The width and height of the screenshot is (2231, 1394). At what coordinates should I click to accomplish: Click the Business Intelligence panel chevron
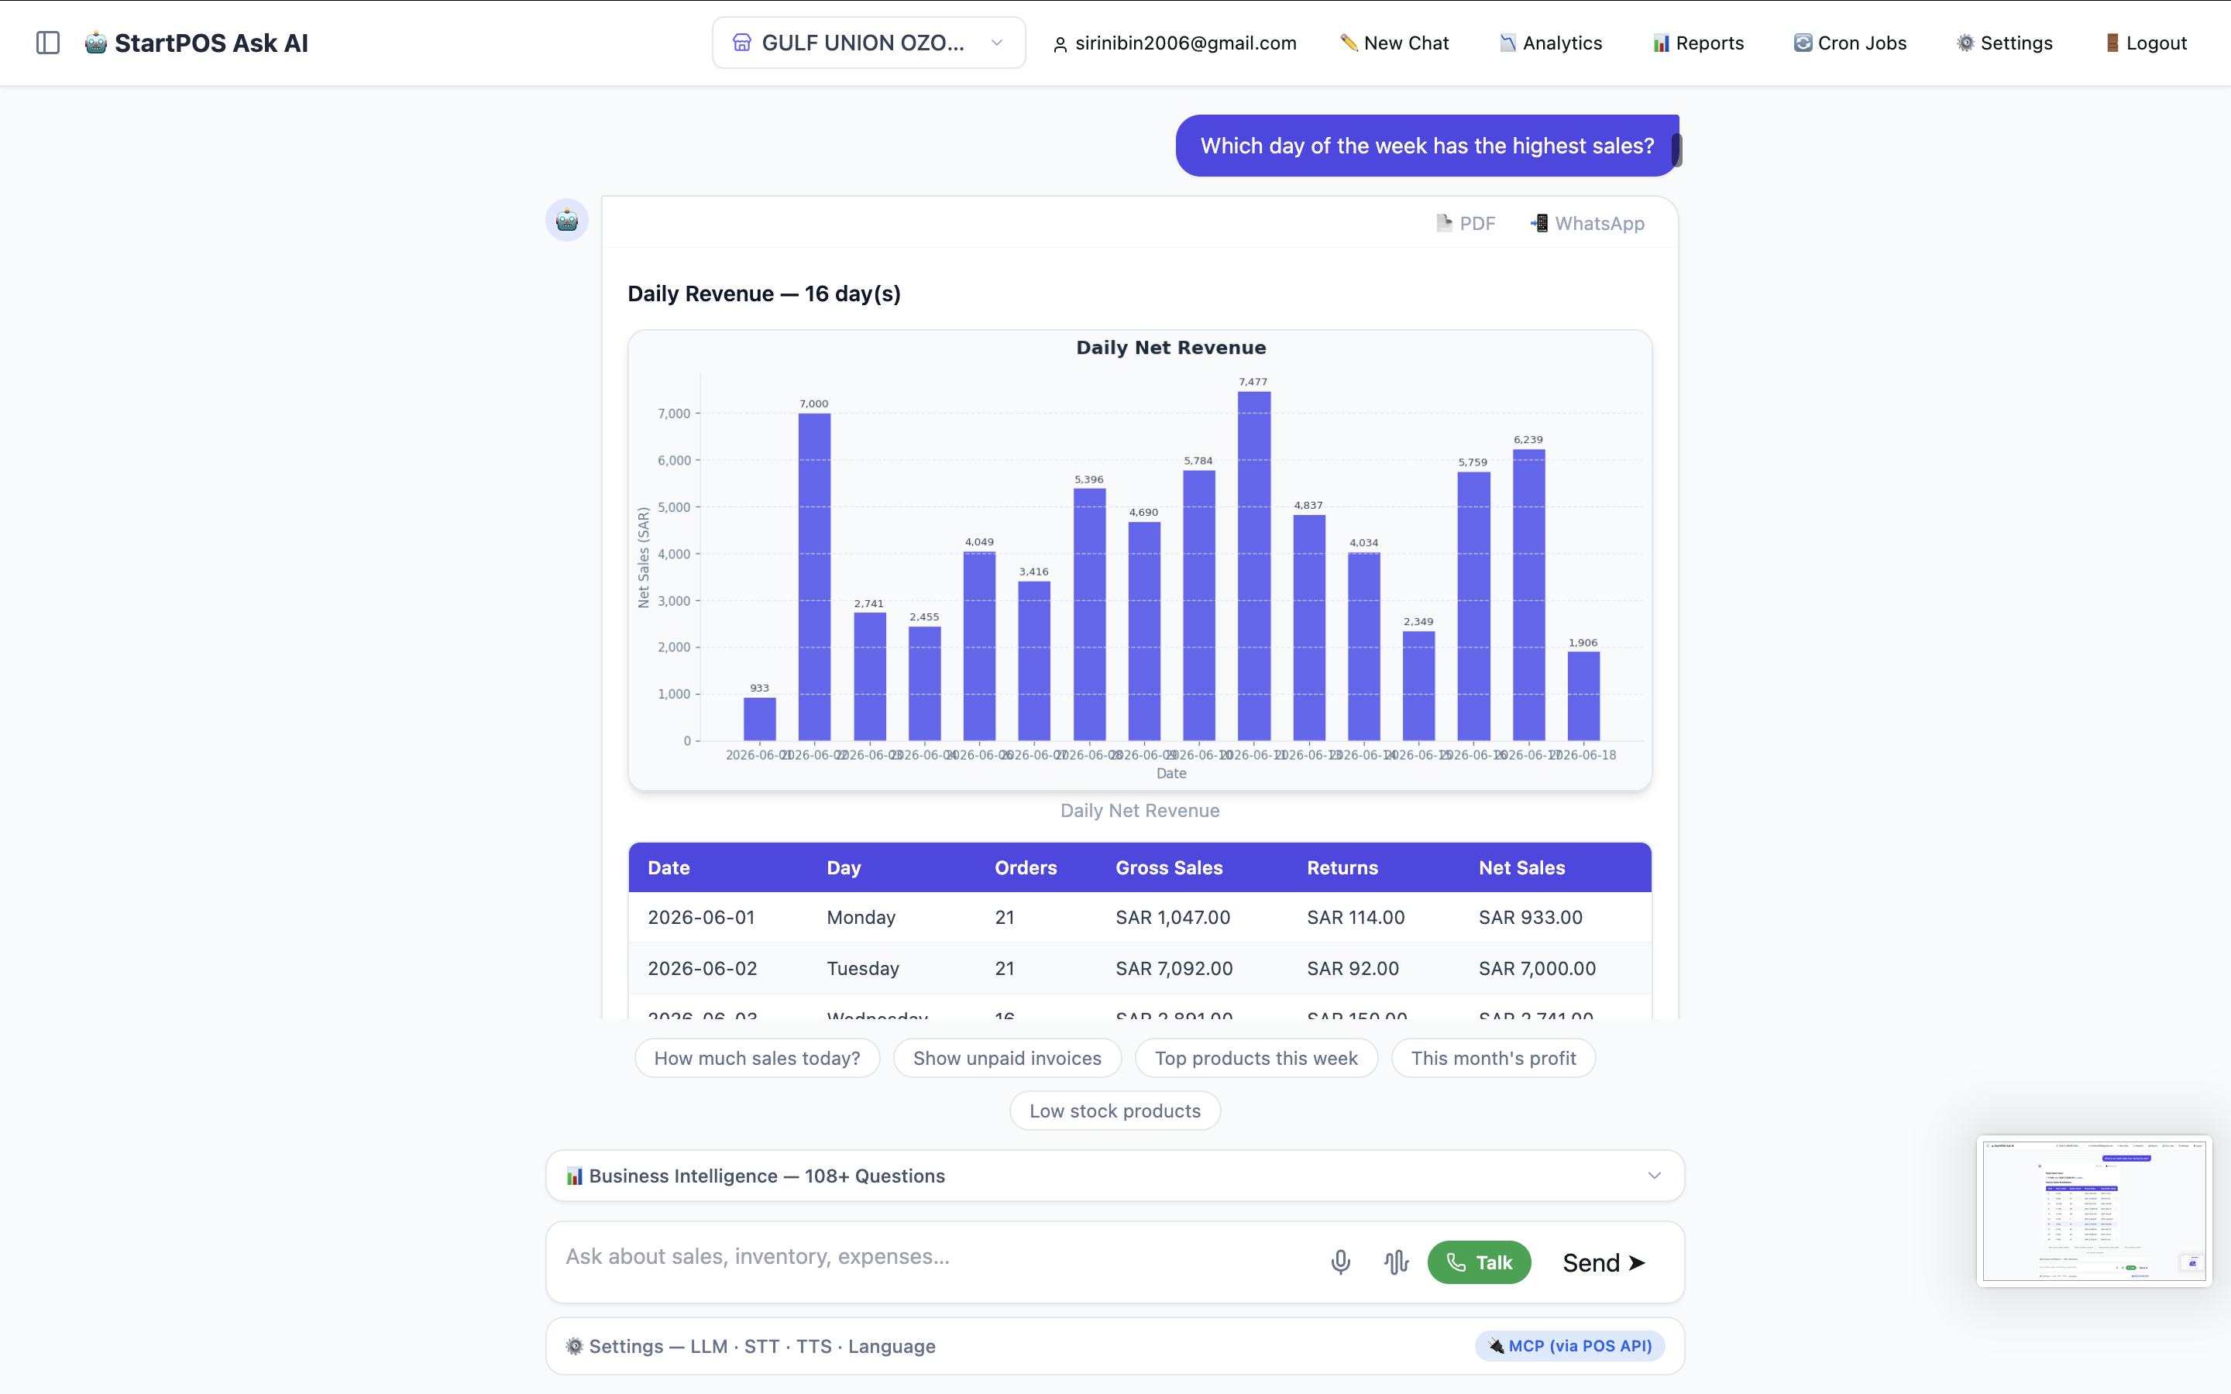1654,1176
